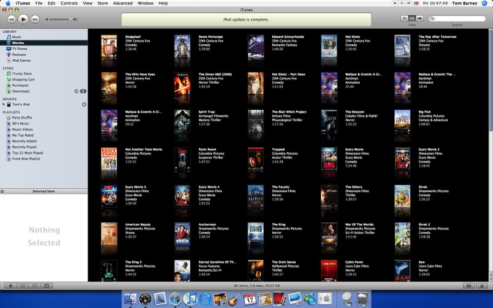Click the mute speaker icon beside volume
The width and height of the screenshot is (493, 308).
pos(47,20)
